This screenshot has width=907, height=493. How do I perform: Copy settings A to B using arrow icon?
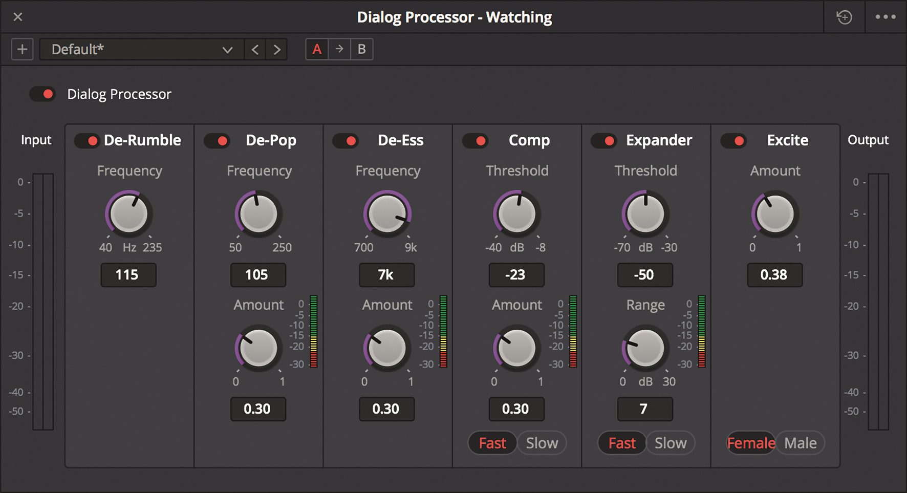click(x=339, y=49)
